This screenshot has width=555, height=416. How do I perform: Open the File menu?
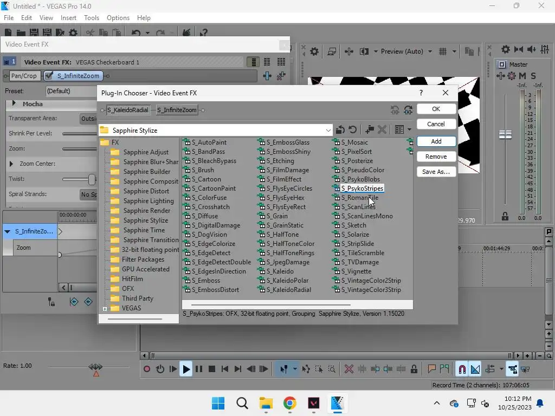[9, 18]
